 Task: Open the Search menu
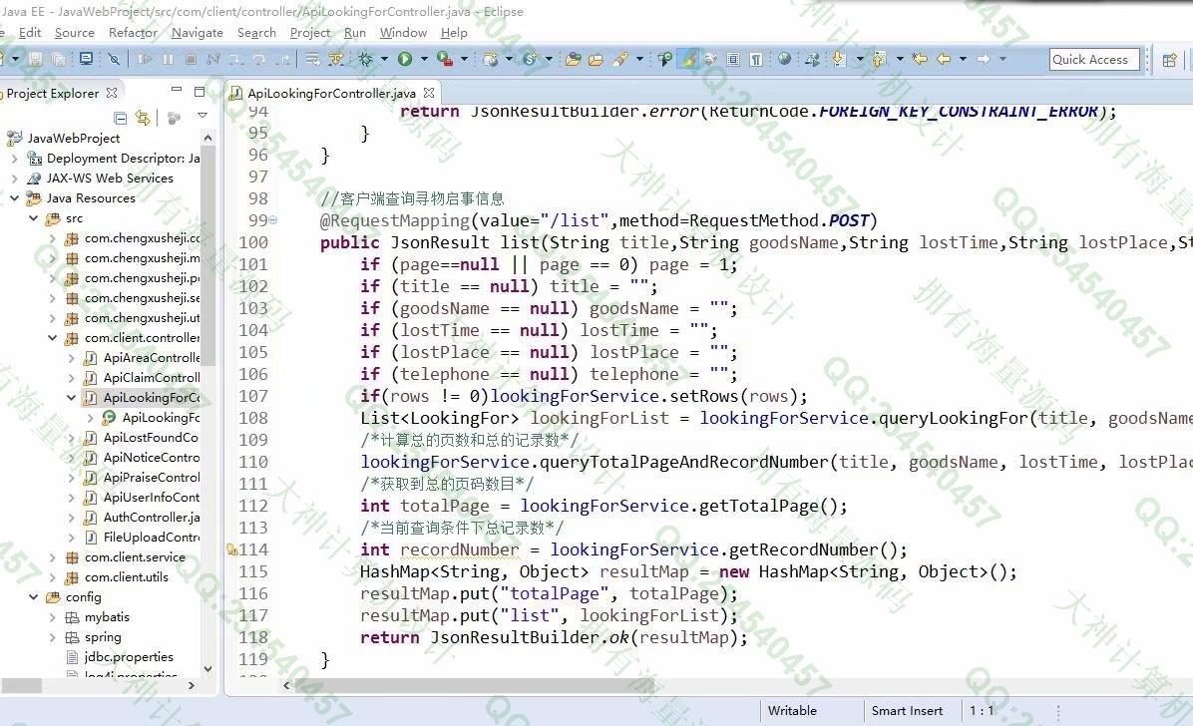[256, 33]
